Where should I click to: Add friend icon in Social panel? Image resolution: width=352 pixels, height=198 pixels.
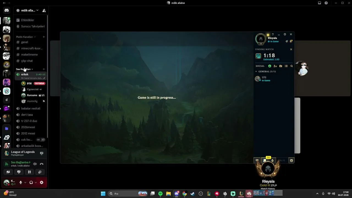(x=275, y=66)
